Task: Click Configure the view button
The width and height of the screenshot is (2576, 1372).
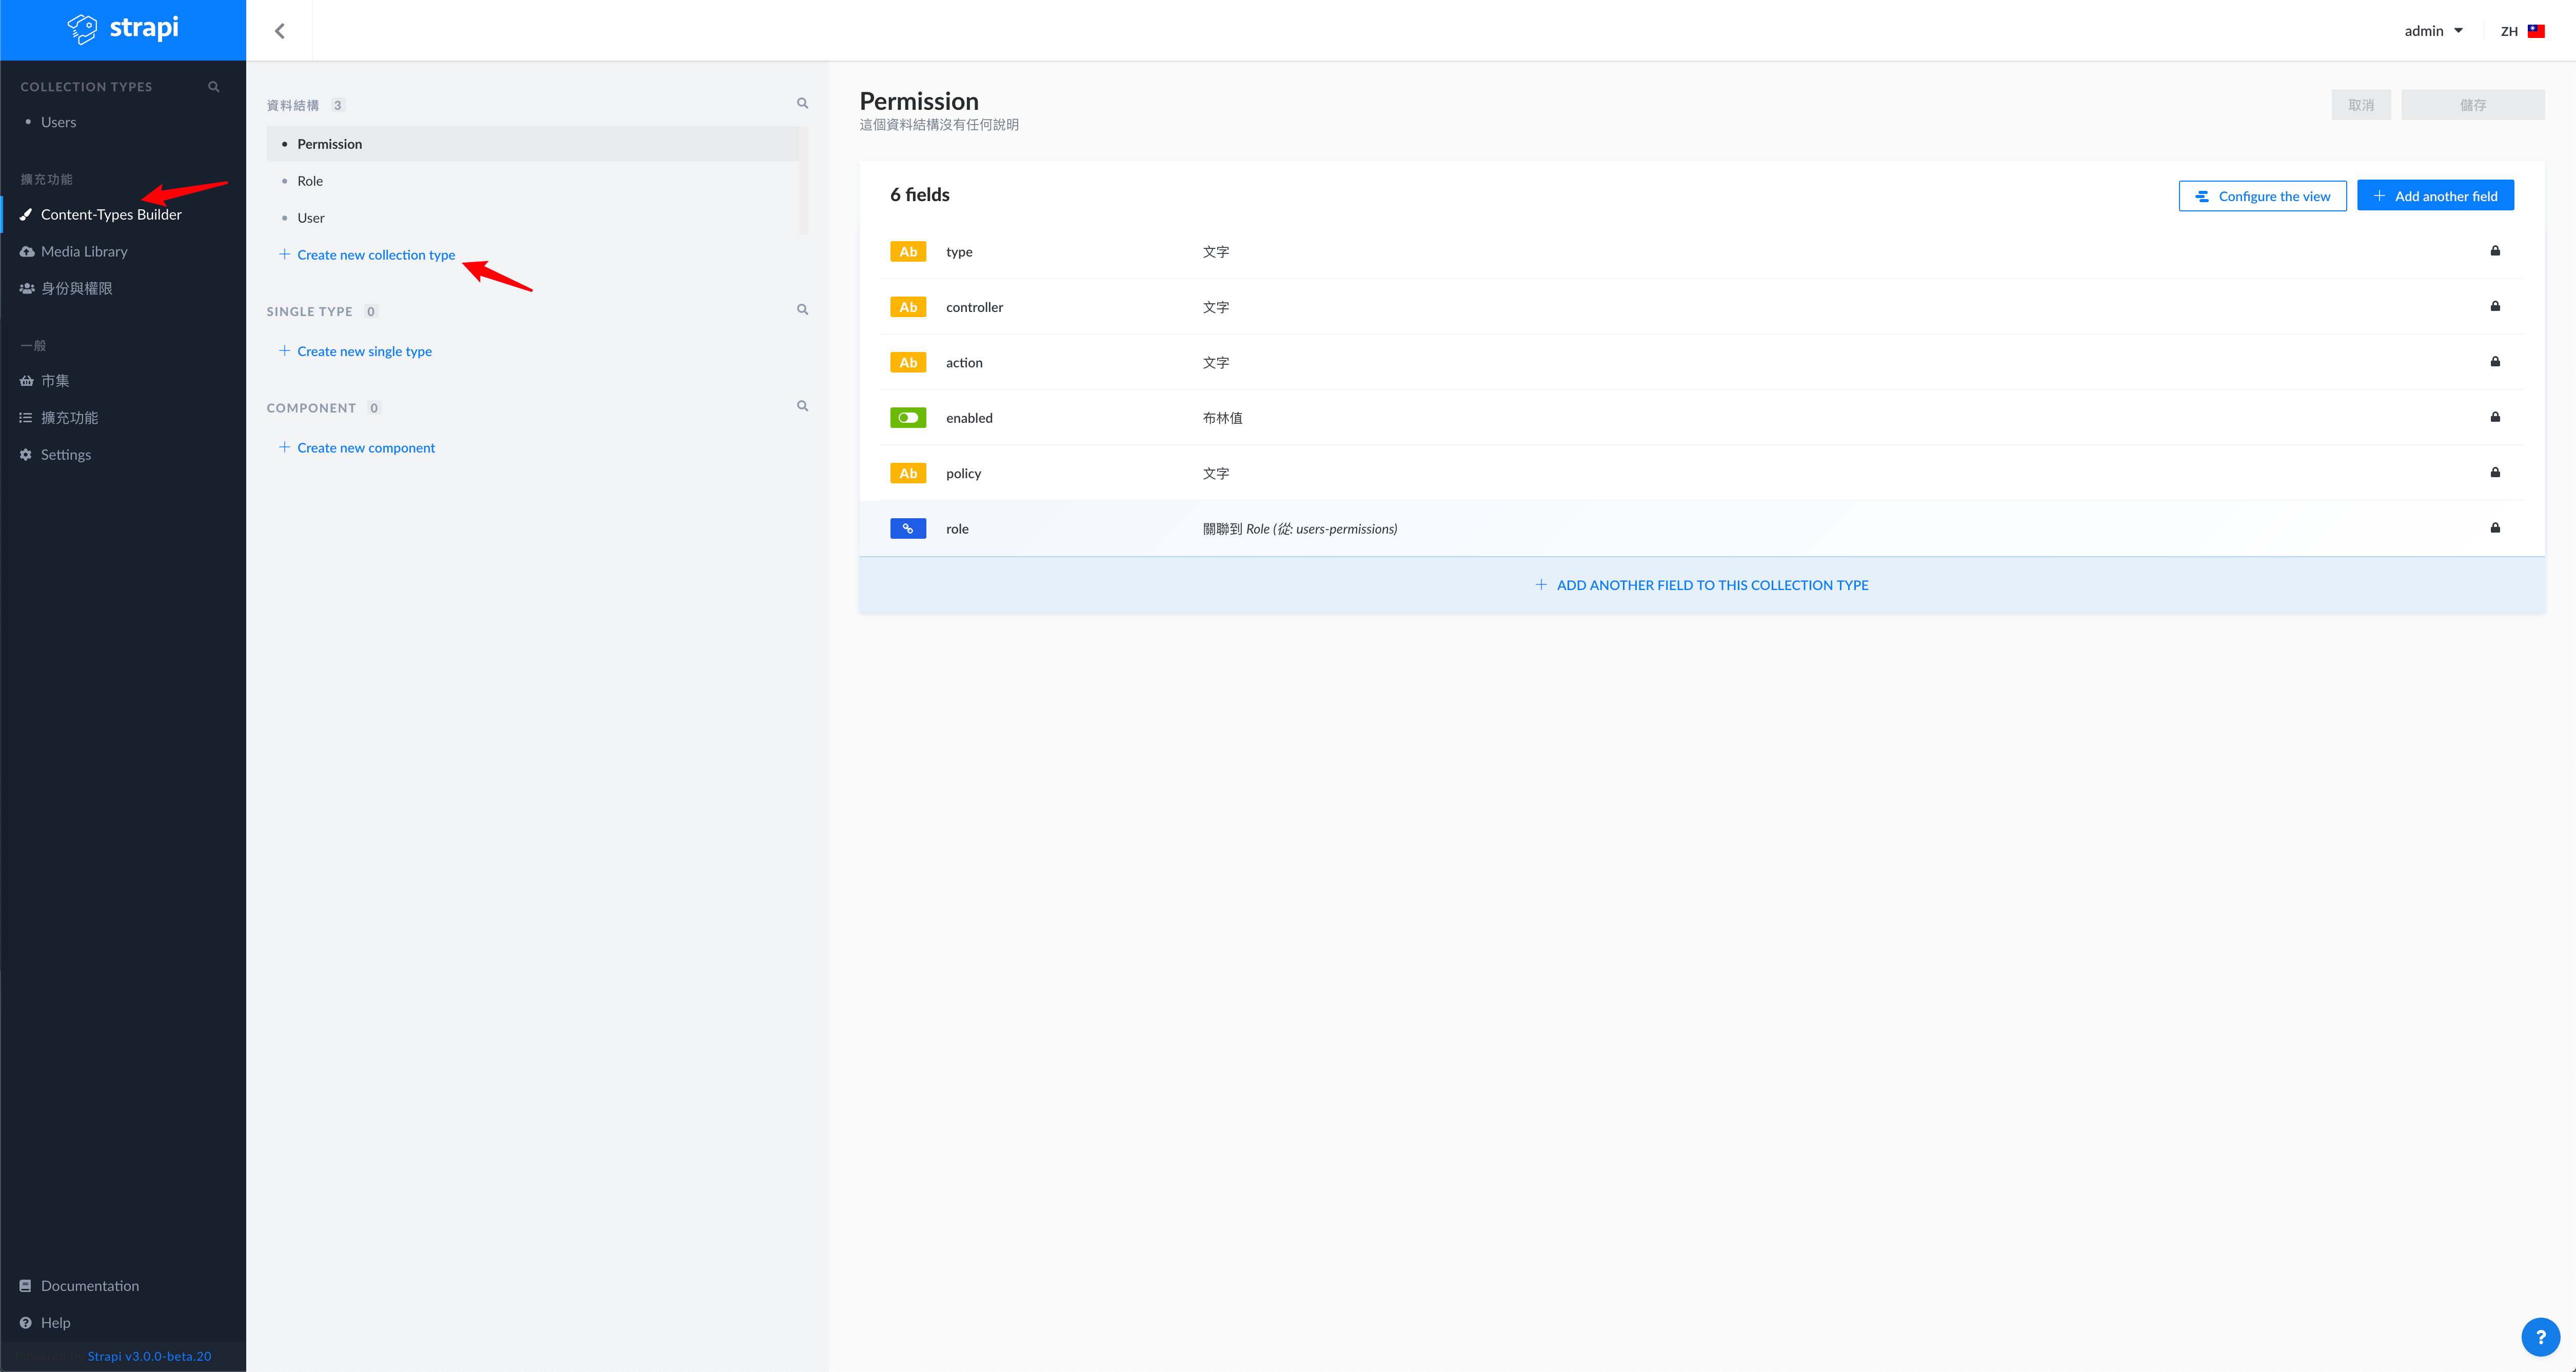Action: [2262, 196]
